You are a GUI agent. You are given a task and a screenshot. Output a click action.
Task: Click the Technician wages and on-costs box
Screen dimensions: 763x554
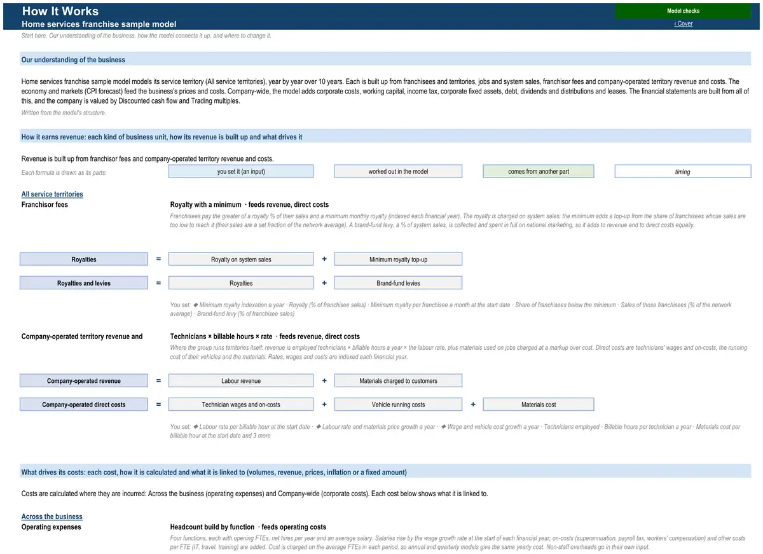(x=241, y=404)
